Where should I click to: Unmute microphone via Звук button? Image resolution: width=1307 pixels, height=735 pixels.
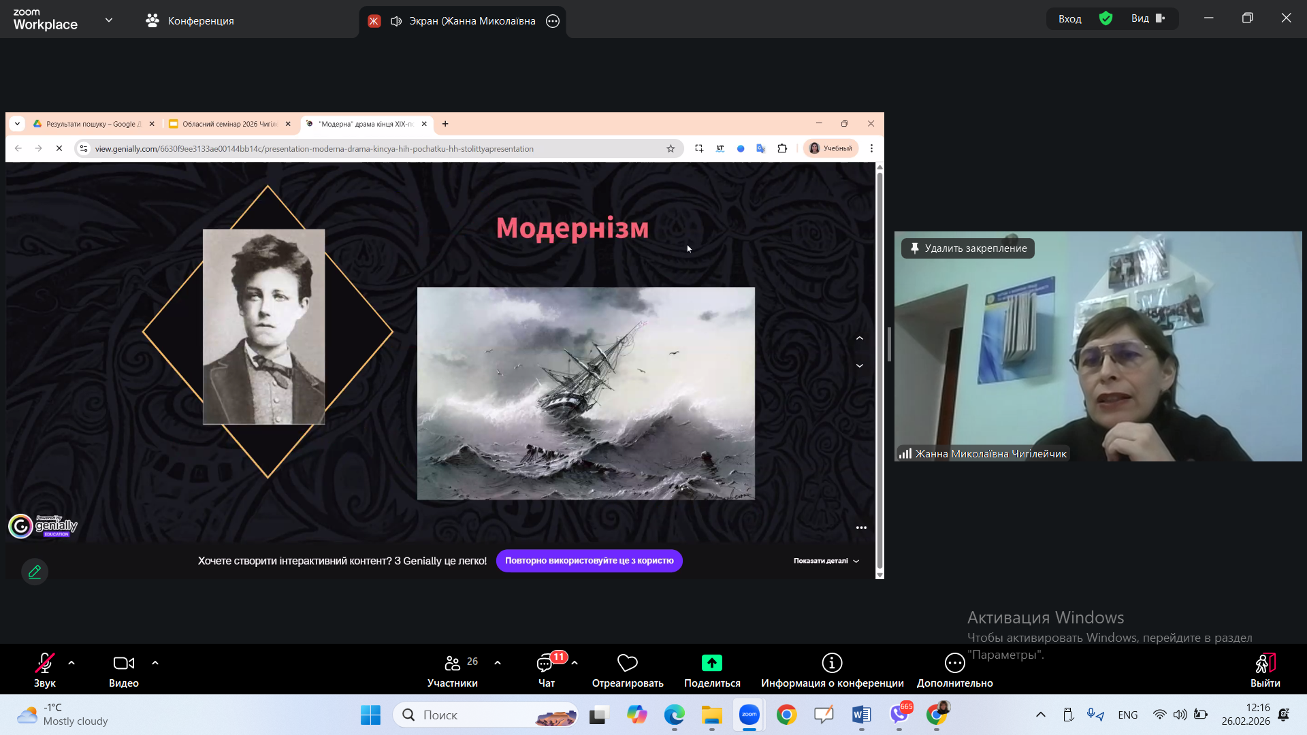tap(45, 670)
